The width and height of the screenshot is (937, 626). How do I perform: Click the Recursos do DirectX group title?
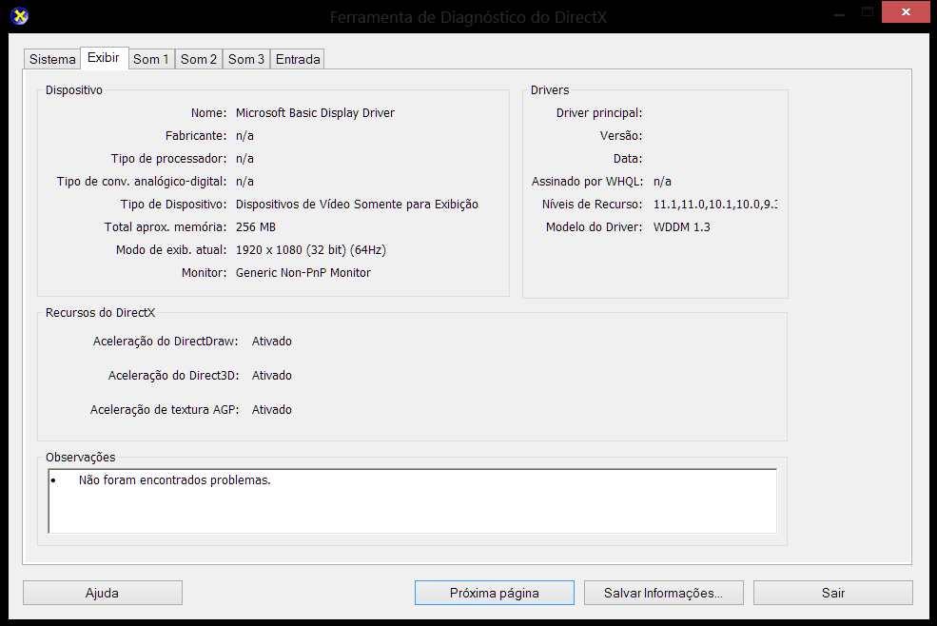(x=101, y=313)
